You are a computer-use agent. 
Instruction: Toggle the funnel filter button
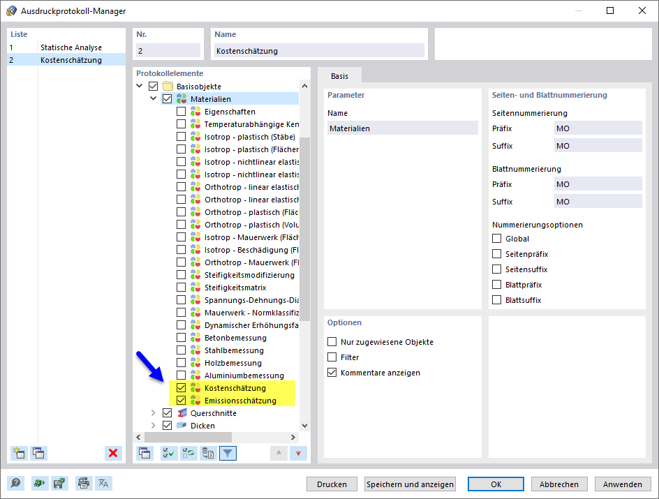tap(228, 453)
